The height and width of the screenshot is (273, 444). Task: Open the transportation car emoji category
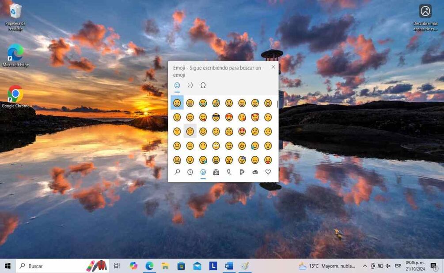point(255,172)
